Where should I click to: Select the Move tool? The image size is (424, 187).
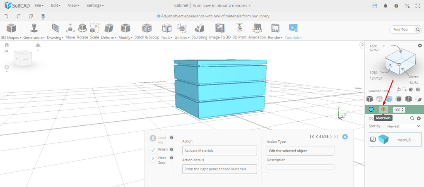click(x=70, y=31)
